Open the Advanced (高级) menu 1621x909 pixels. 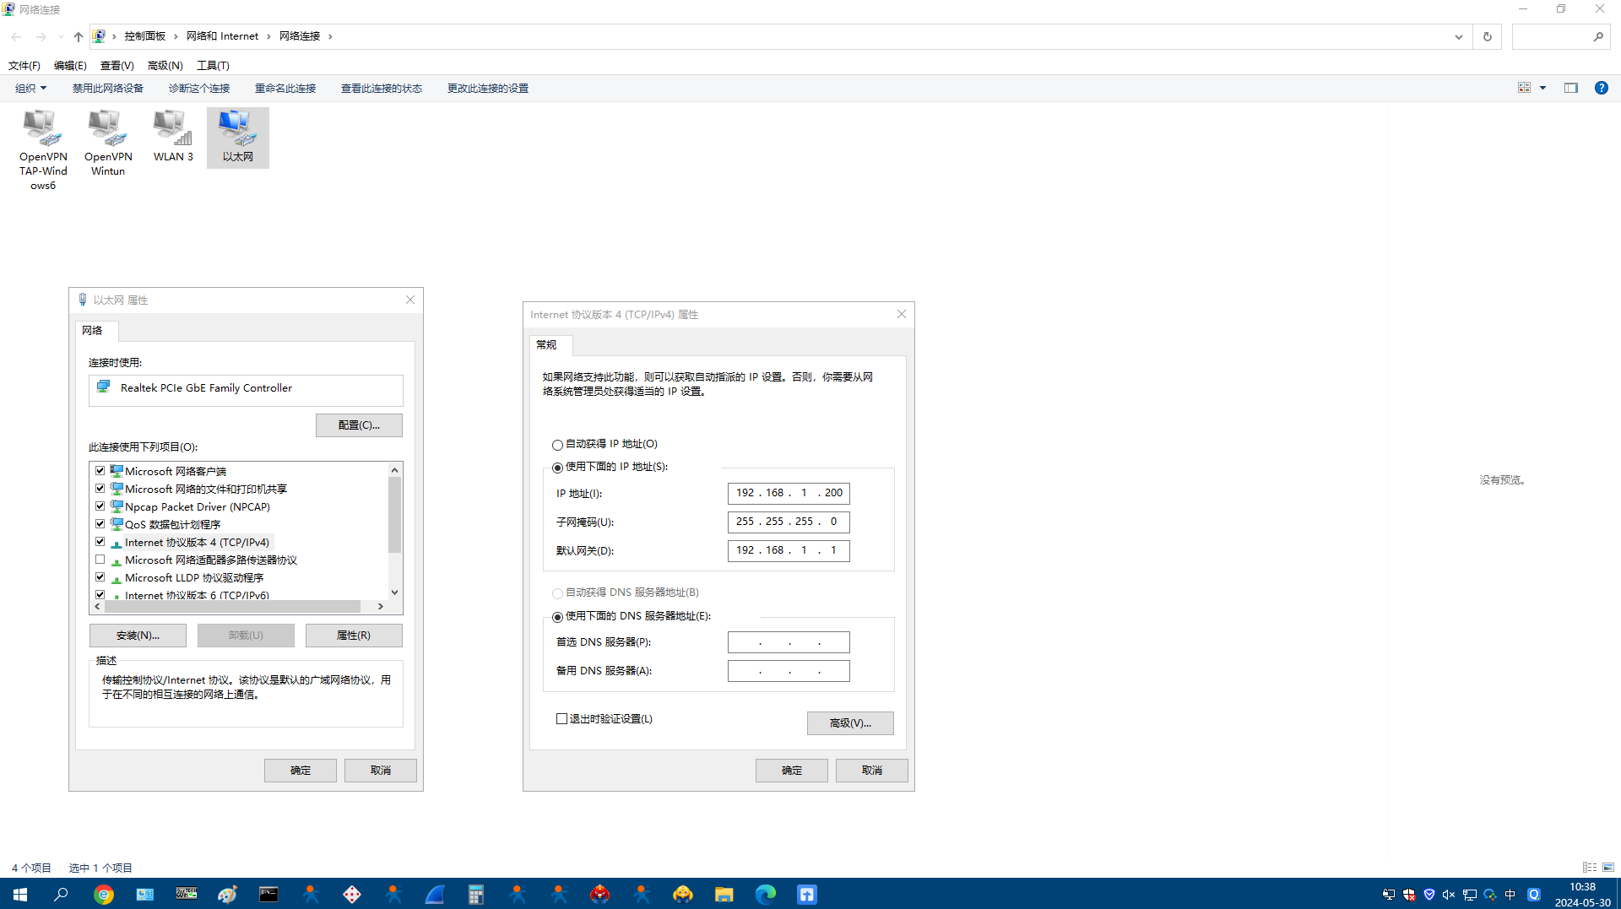click(x=165, y=65)
